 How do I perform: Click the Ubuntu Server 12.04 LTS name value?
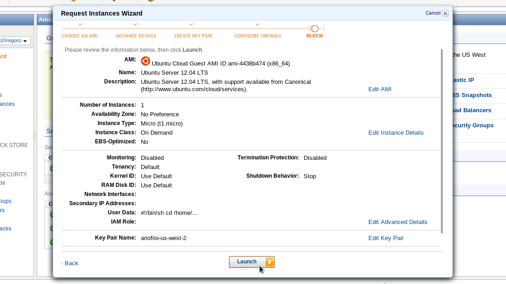pos(174,73)
